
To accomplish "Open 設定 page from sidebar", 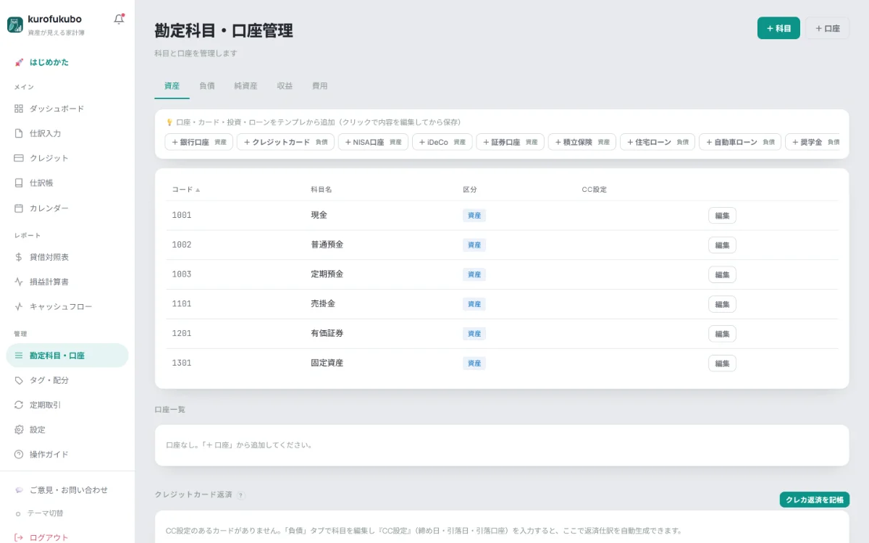I will (67, 429).
